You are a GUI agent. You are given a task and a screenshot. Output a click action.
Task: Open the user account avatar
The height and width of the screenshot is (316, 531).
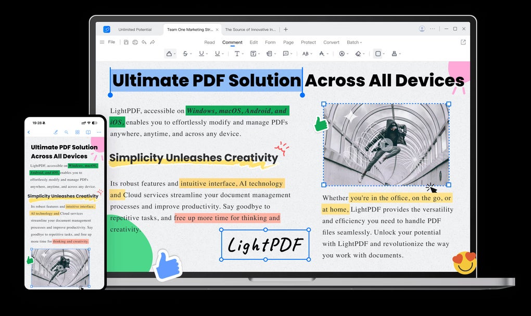tap(422, 29)
